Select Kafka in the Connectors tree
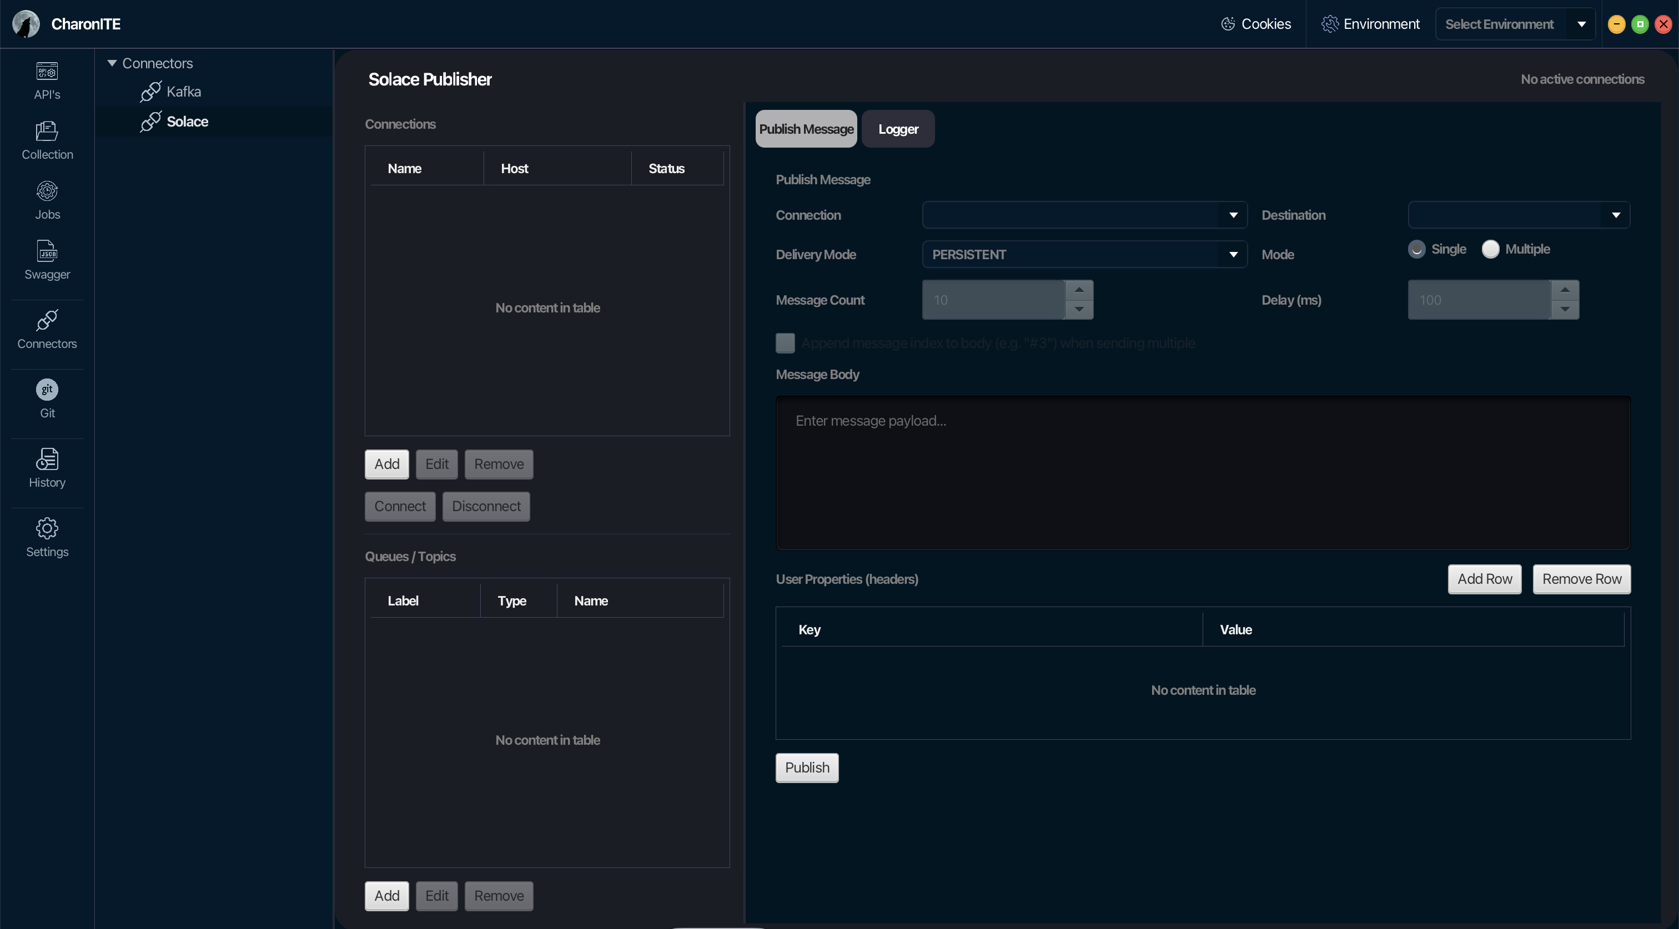Screen dimensions: 1679x929 pos(184,92)
